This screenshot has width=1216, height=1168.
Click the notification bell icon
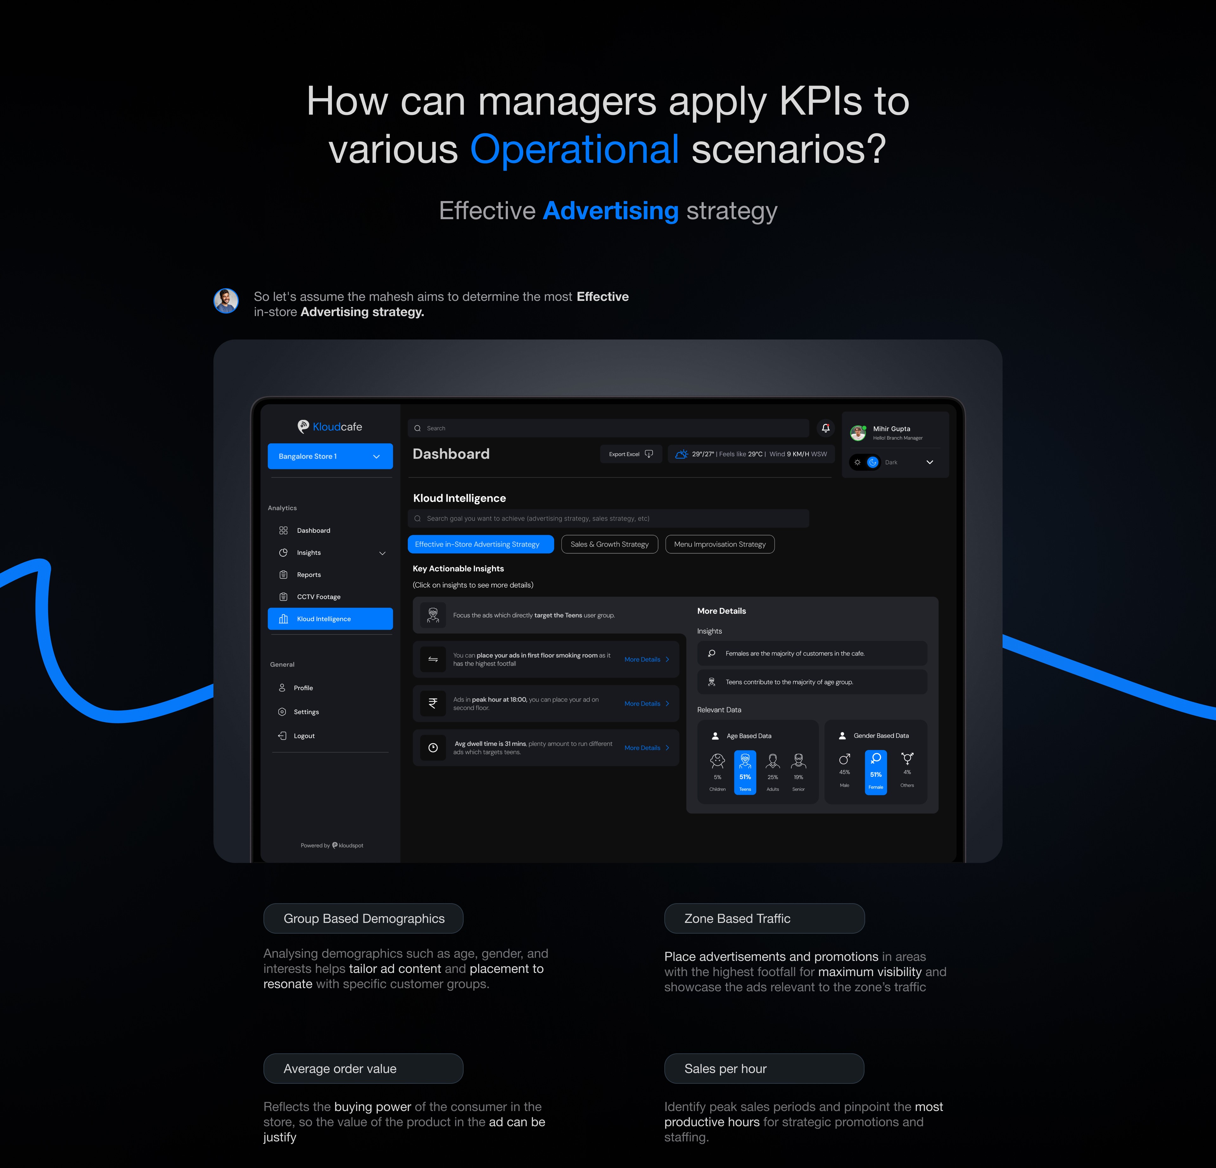click(x=825, y=428)
